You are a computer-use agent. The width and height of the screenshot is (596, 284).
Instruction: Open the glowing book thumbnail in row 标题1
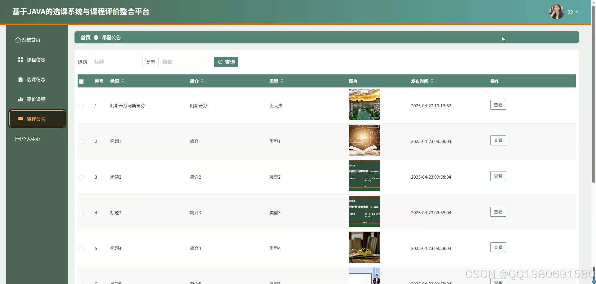[x=364, y=140]
